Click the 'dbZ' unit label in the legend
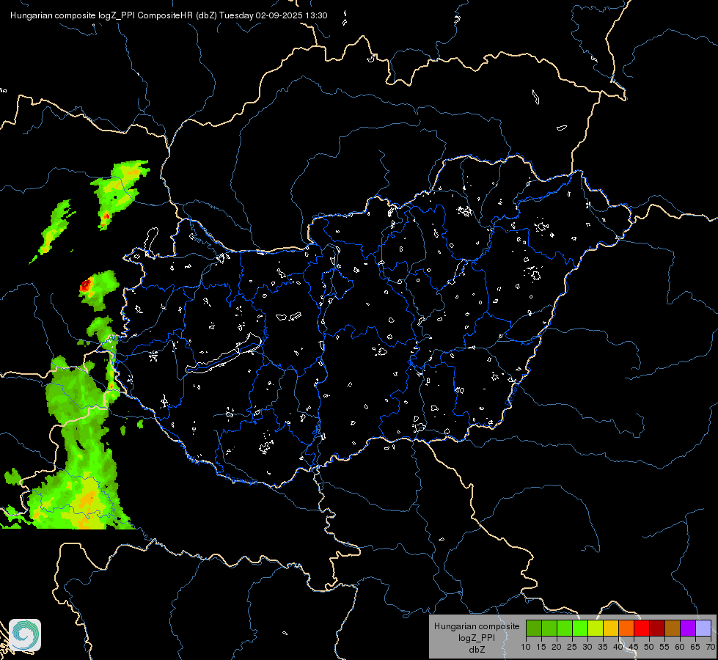 (477, 650)
